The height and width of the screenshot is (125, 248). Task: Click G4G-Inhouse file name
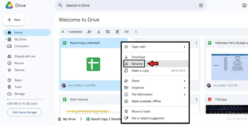point(79,100)
